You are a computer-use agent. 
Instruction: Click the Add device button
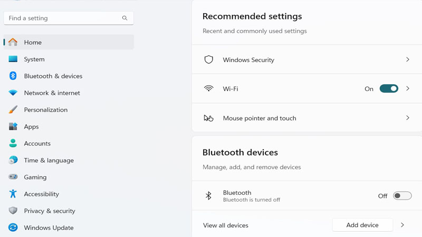pos(362,225)
